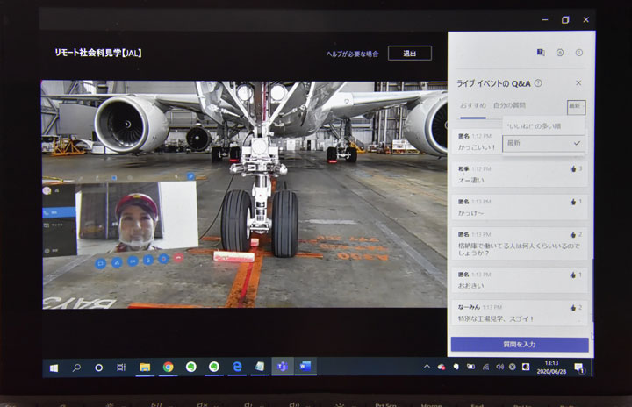This screenshot has width=632, height=407.
Task: Switch to the おすすめ tab
Action: [x=471, y=106]
